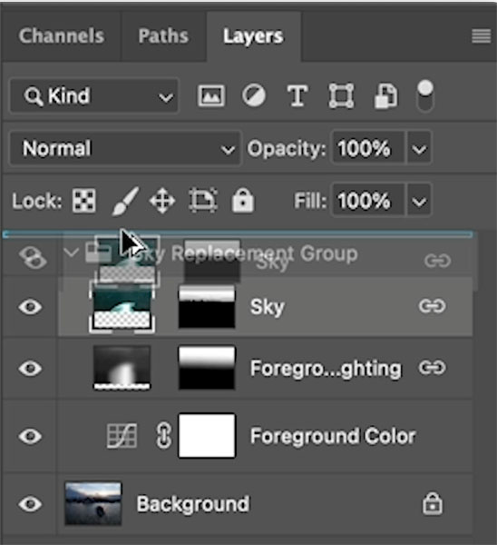497x545 pixels.
Task: Click the Opacity 100% value field
Action: coord(368,148)
